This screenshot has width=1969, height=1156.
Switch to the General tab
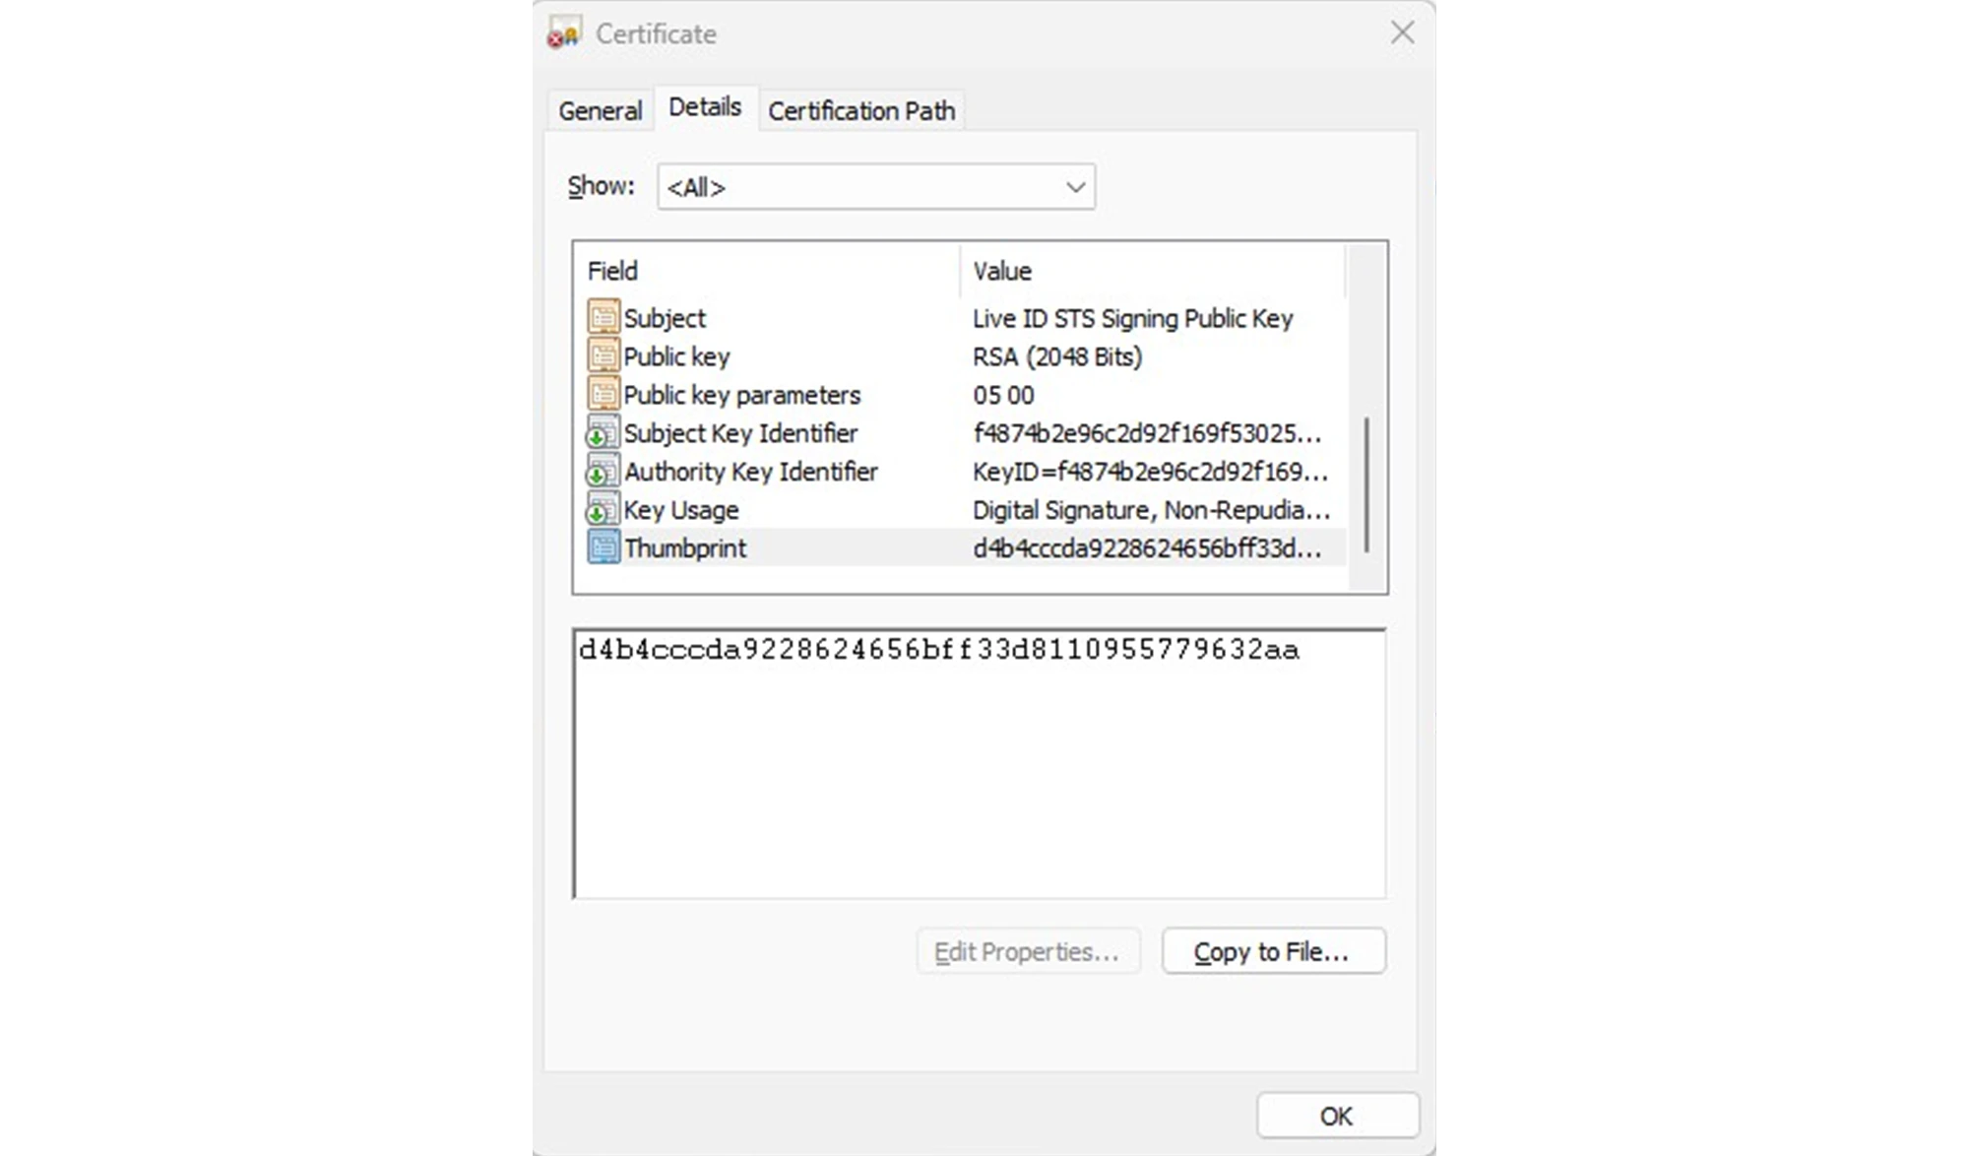tap(600, 111)
